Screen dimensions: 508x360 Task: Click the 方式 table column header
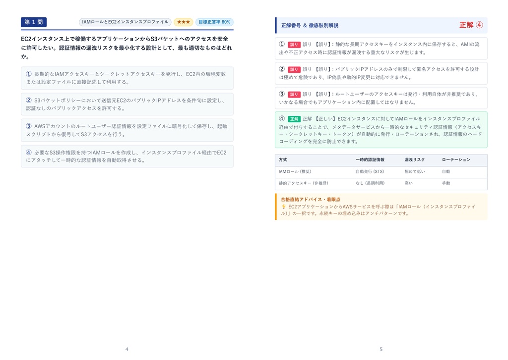[x=283, y=160]
